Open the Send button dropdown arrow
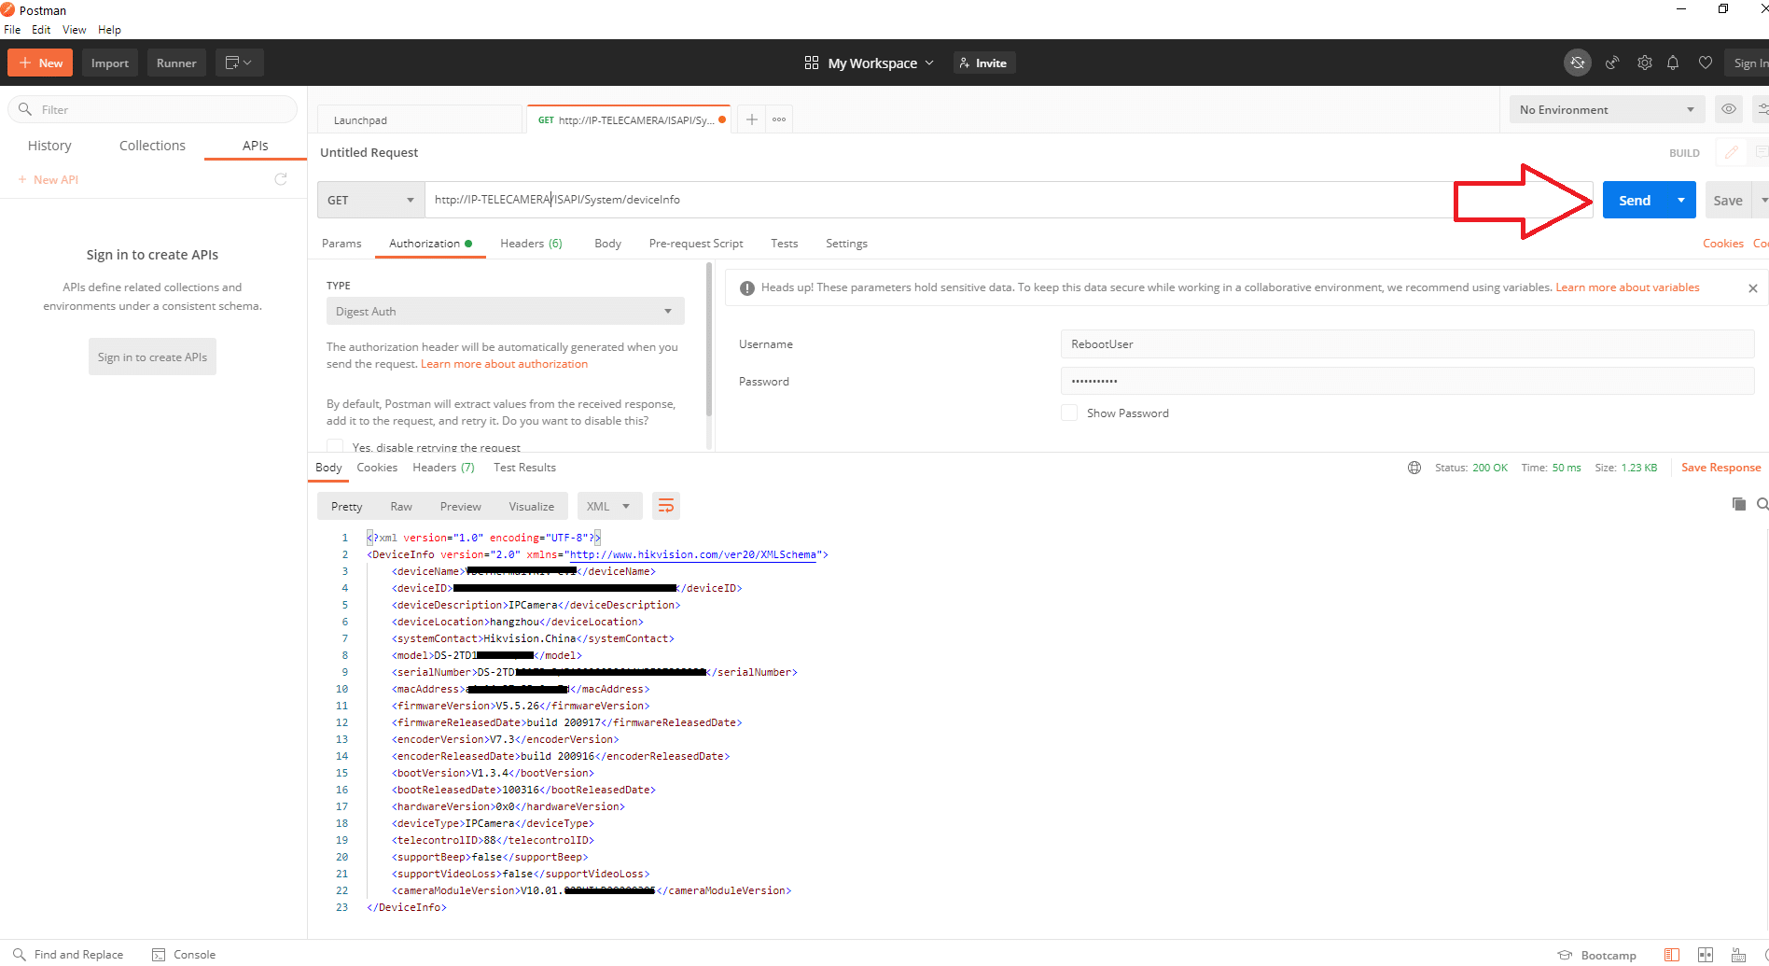Screen dimensions: 1769x966 [x=1681, y=200]
